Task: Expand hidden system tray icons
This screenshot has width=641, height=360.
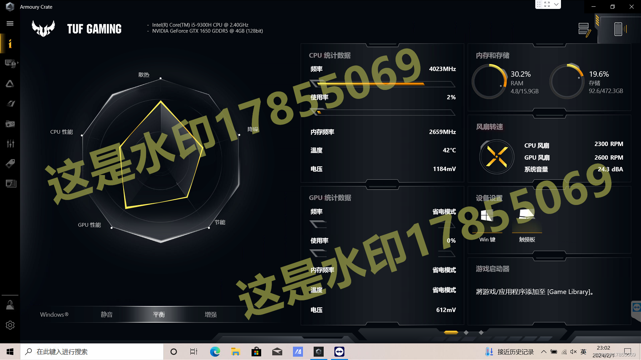Action: [543, 352]
